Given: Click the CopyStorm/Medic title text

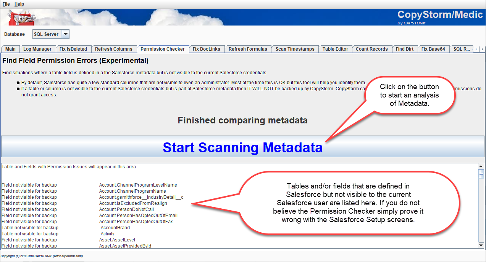Looking at the screenshot, I should click(x=441, y=14).
